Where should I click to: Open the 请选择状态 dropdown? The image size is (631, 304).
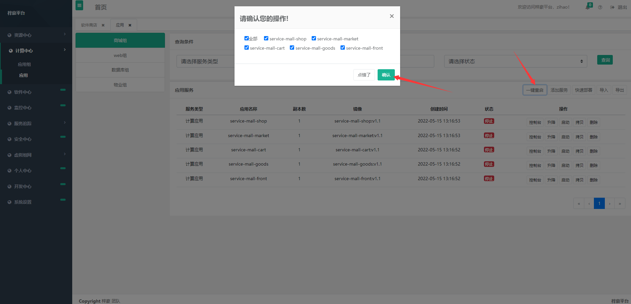(515, 61)
